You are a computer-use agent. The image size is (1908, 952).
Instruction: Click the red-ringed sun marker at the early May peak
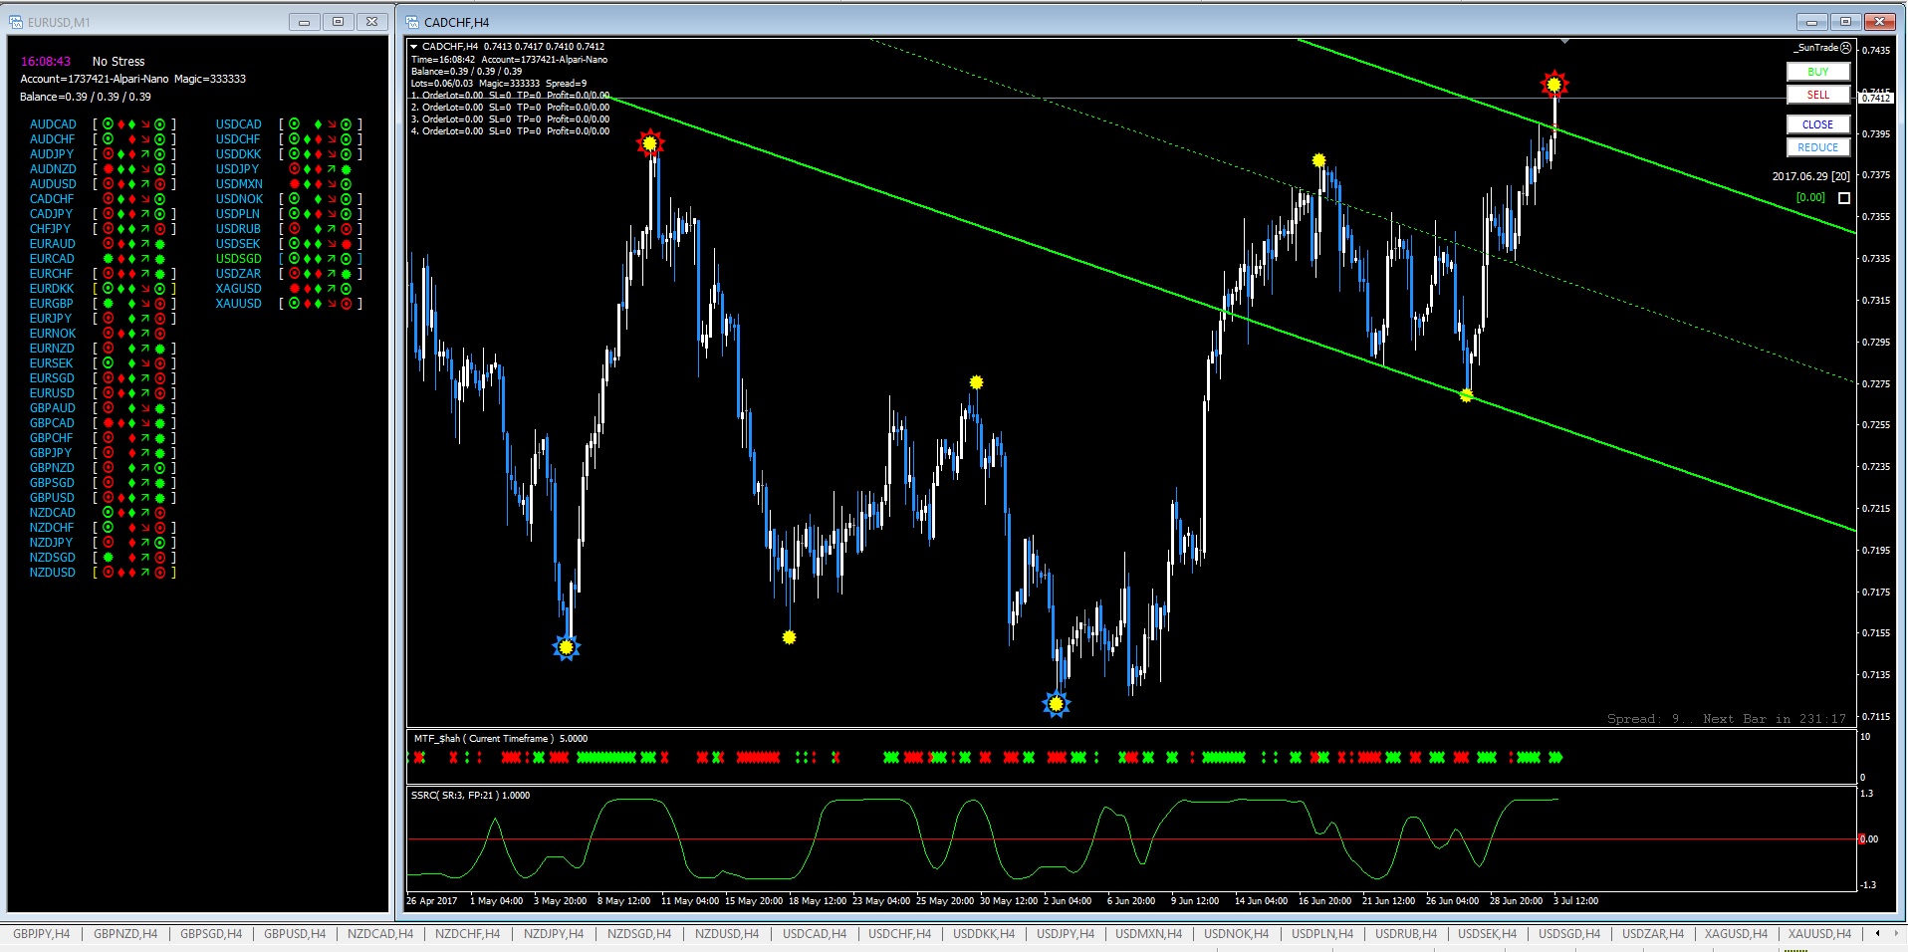[649, 143]
